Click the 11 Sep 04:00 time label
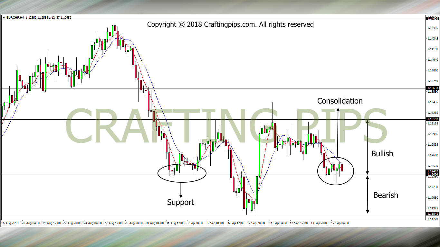440x247 pixels. (x=278, y=223)
